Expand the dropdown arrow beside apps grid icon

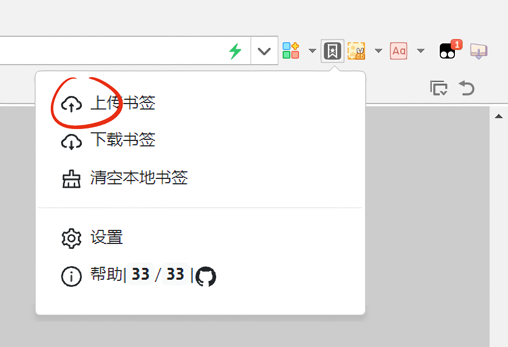(x=312, y=50)
